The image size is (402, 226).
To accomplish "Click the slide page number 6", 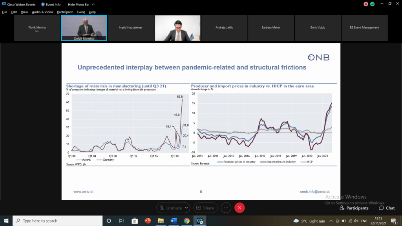I will (201, 191).
